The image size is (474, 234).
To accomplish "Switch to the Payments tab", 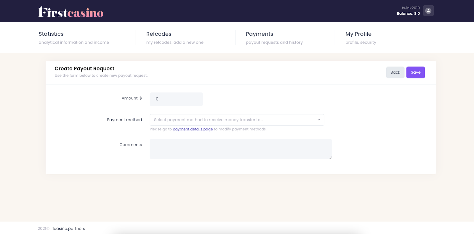I will point(259,34).
